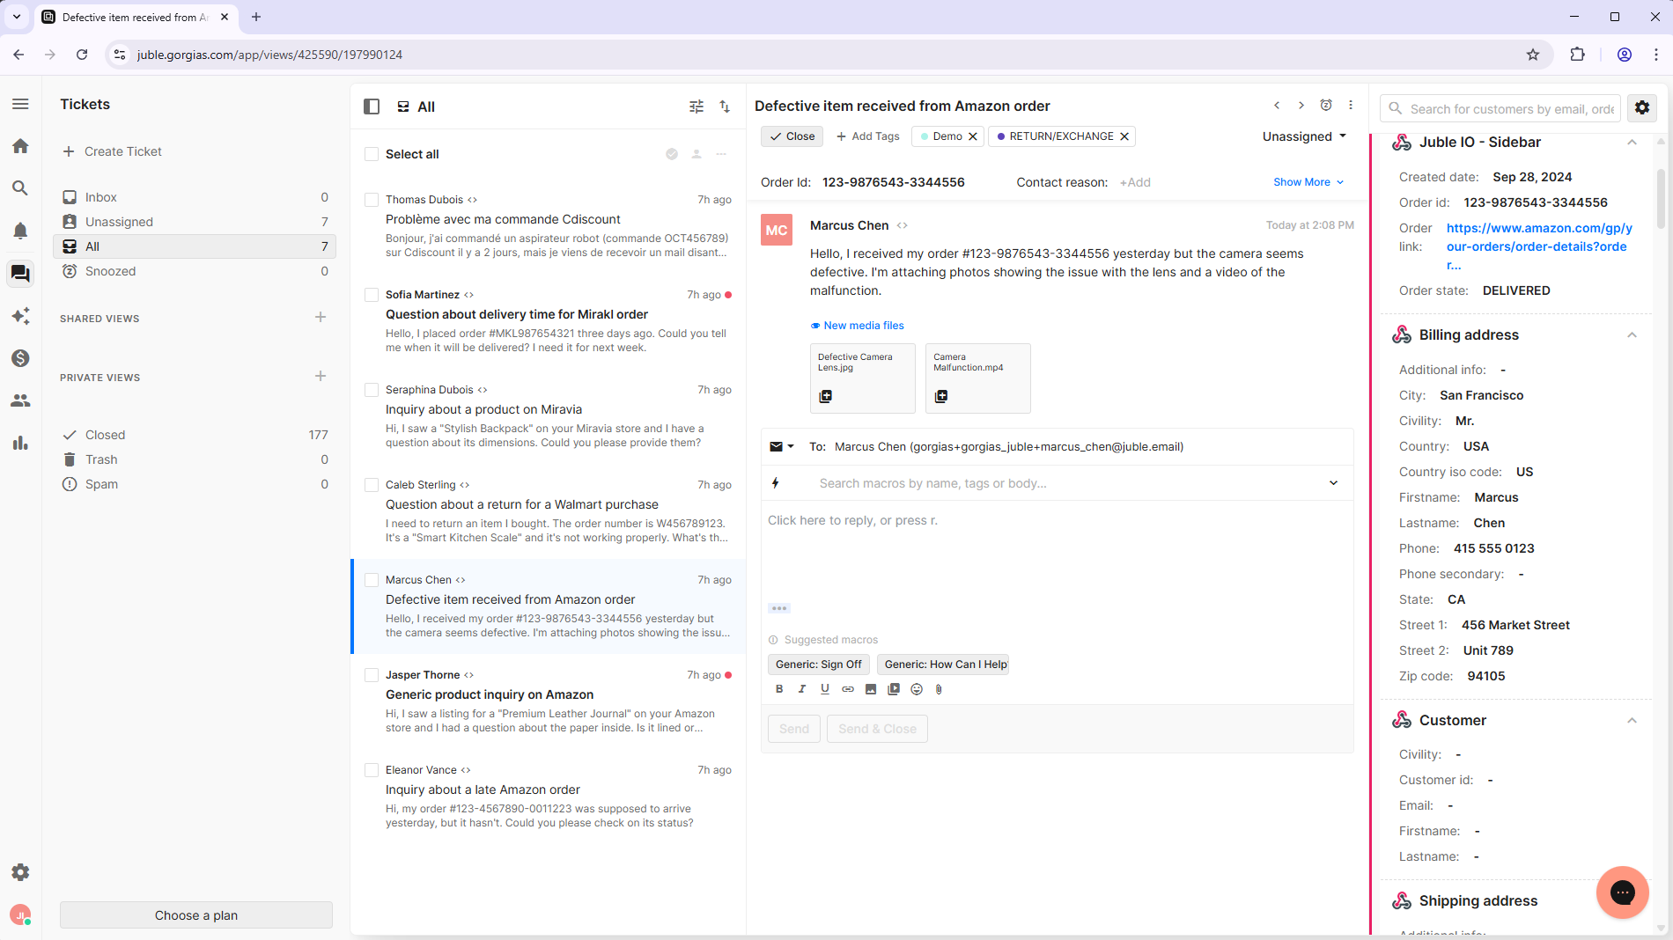The height and width of the screenshot is (940, 1673).
Task: Apply italic formatting in reply editor
Action: point(802,689)
